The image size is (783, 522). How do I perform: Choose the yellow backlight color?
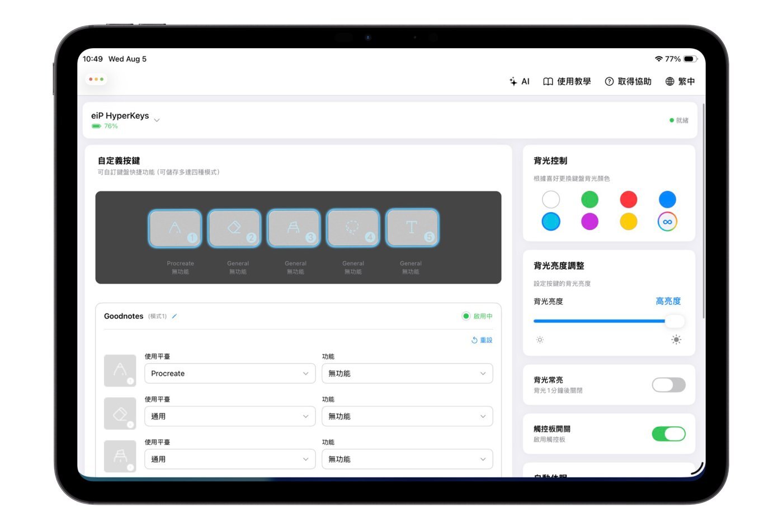629,222
